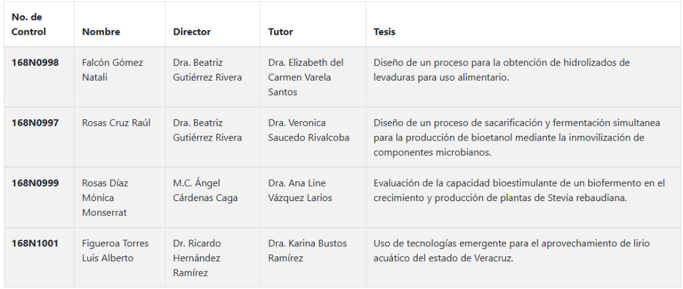The image size is (683, 289).
Task: Select control number 168N0998
Action: [35, 63]
